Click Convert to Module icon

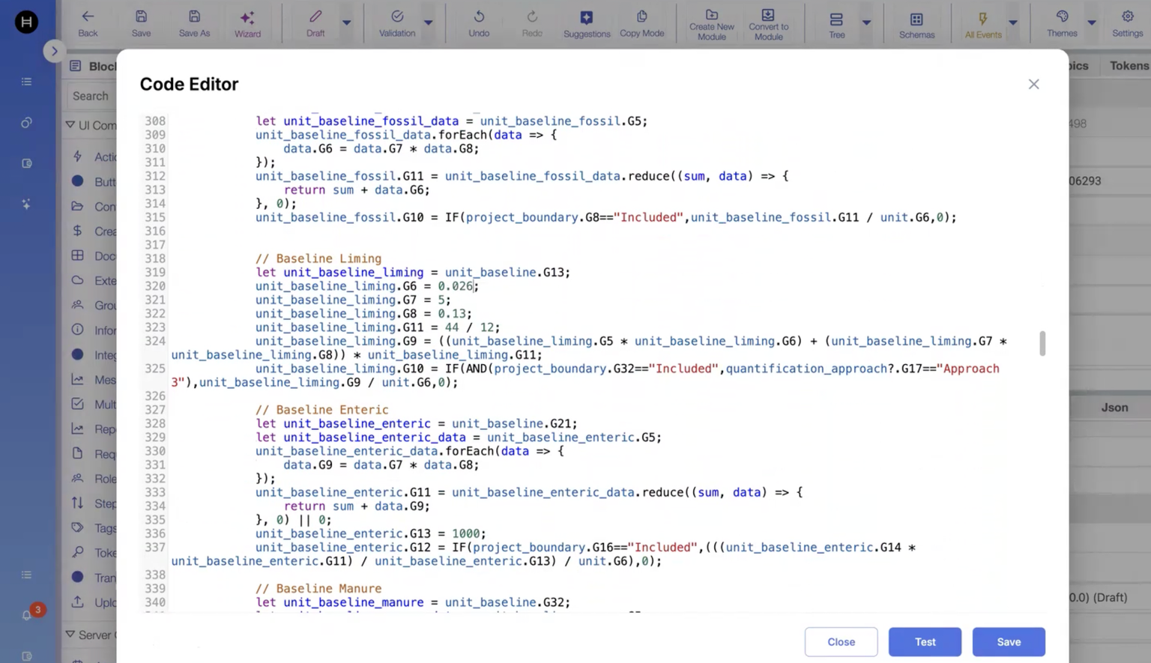(768, 15)
